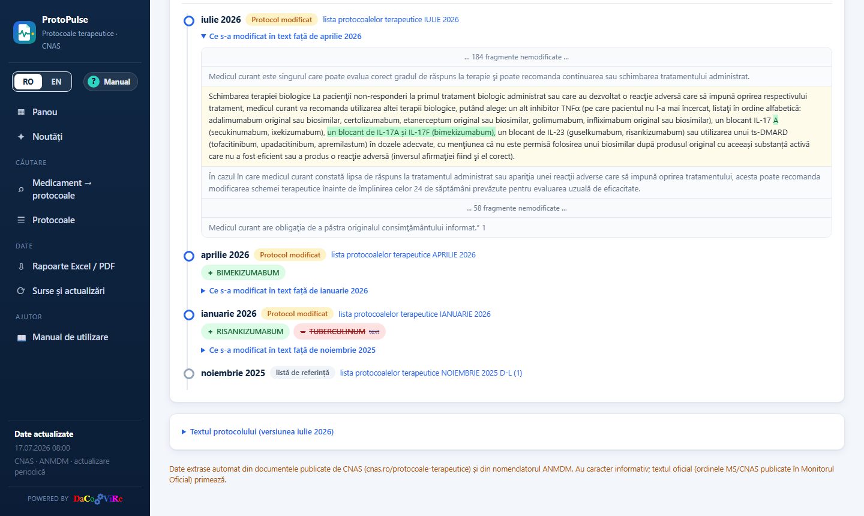Viewport: 864px width, 516px height.
Task: Click the ProtoPulse logo icon
Action: pyautogui.click(x=25, y=32)
